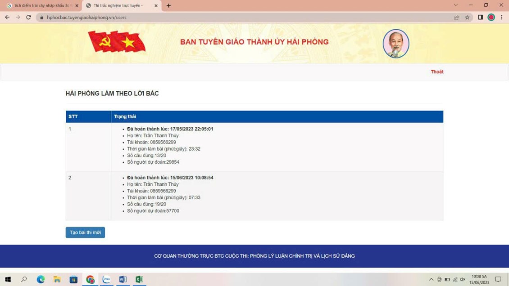Open Word from the taskbar
The height and width of the screenshot is (286, 509).
click(123, 279)
